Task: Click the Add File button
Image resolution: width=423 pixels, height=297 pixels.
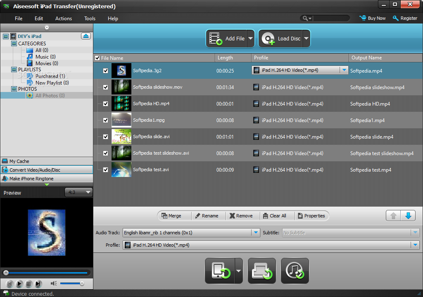Action: click(x=226, y=38)
